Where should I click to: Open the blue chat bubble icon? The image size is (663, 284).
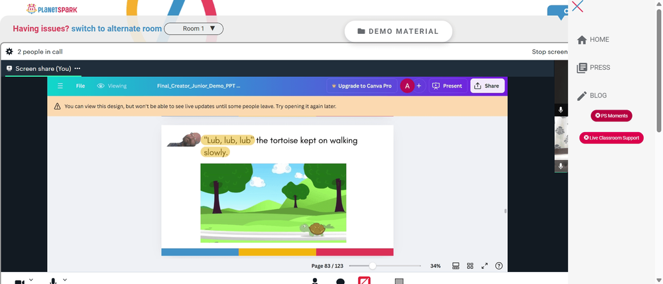[x=558, y=12]
